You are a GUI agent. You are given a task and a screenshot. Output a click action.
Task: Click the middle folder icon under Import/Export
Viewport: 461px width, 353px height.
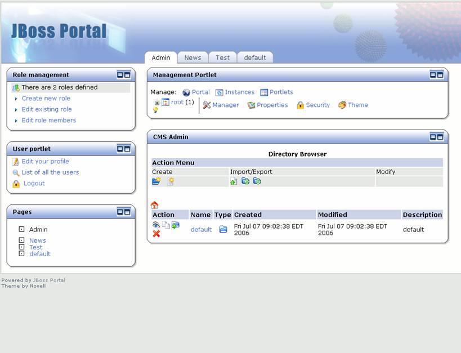point(245,181)
